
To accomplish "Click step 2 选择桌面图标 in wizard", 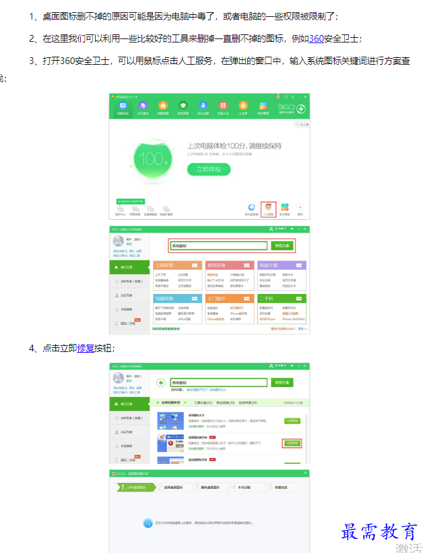I will [174, 488].
